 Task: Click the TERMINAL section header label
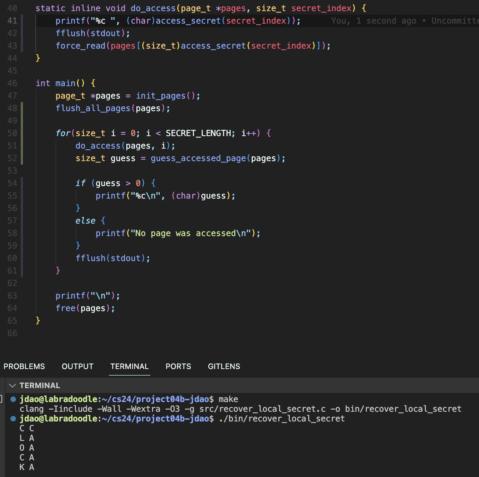point(40,386)
